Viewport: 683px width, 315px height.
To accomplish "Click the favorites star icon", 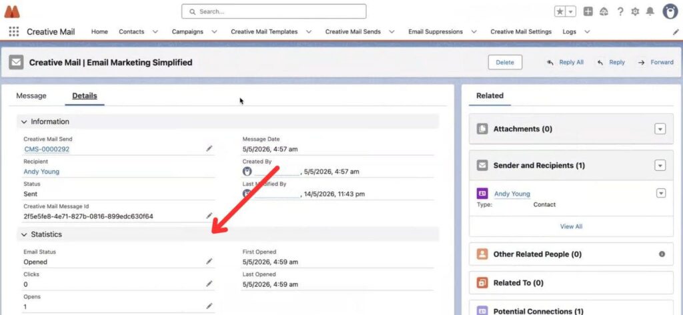I will click(560, 12).
